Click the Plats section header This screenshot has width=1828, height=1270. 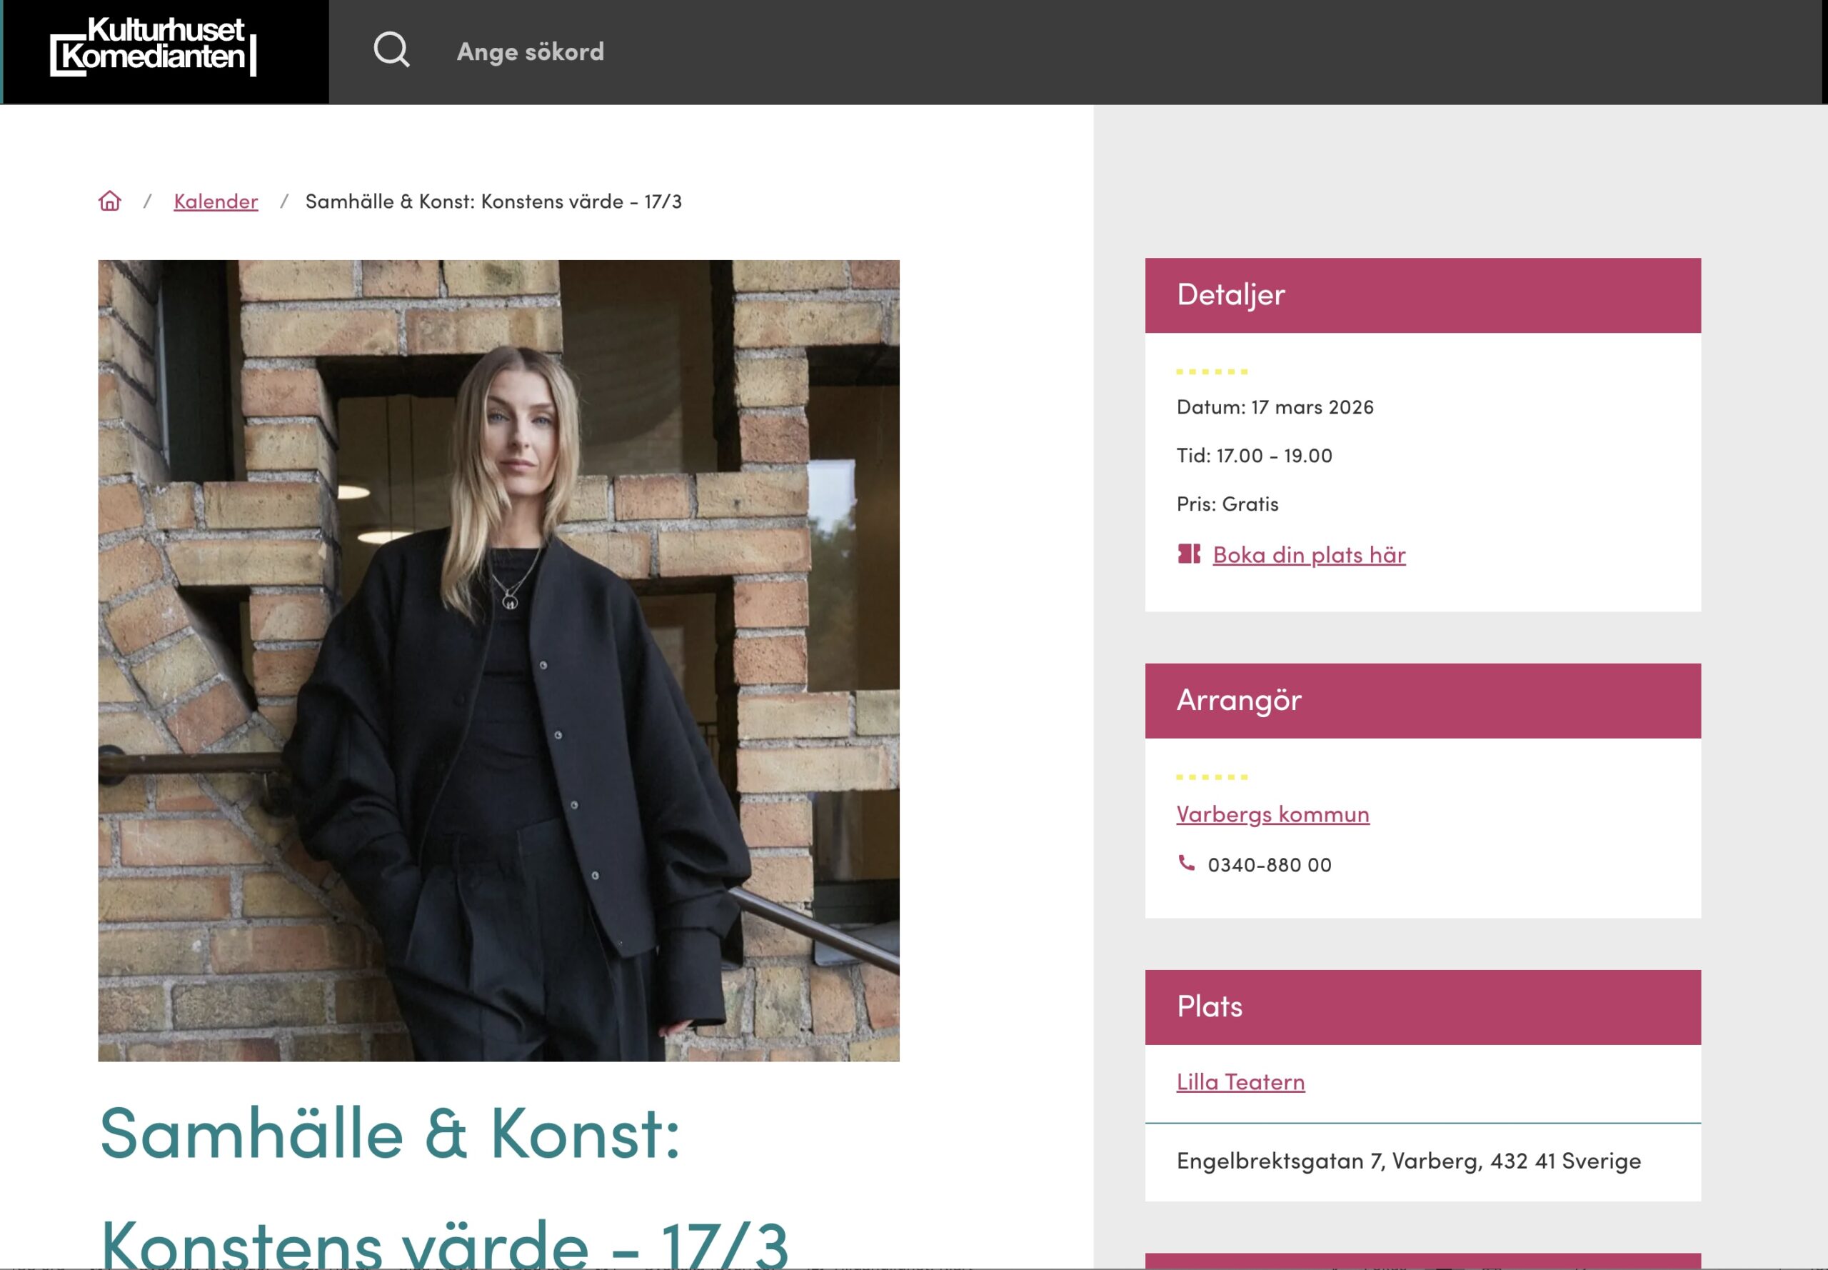[x=1423, y=1007]
